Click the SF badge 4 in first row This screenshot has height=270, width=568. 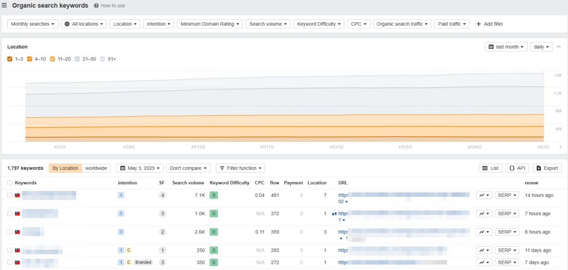[x=163, y=195]
